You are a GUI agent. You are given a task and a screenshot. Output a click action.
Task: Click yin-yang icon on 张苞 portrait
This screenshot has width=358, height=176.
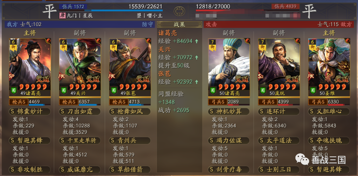pyautogui.click(x=149, y=41)
